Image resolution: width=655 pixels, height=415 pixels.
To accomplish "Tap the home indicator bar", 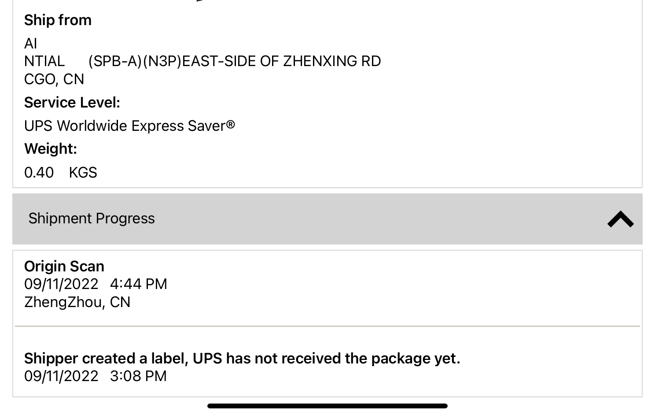I will [x=327, y=406].
